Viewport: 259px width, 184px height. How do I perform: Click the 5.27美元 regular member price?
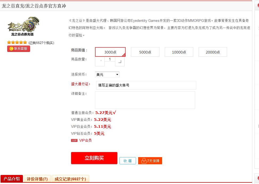click(104, 113)
